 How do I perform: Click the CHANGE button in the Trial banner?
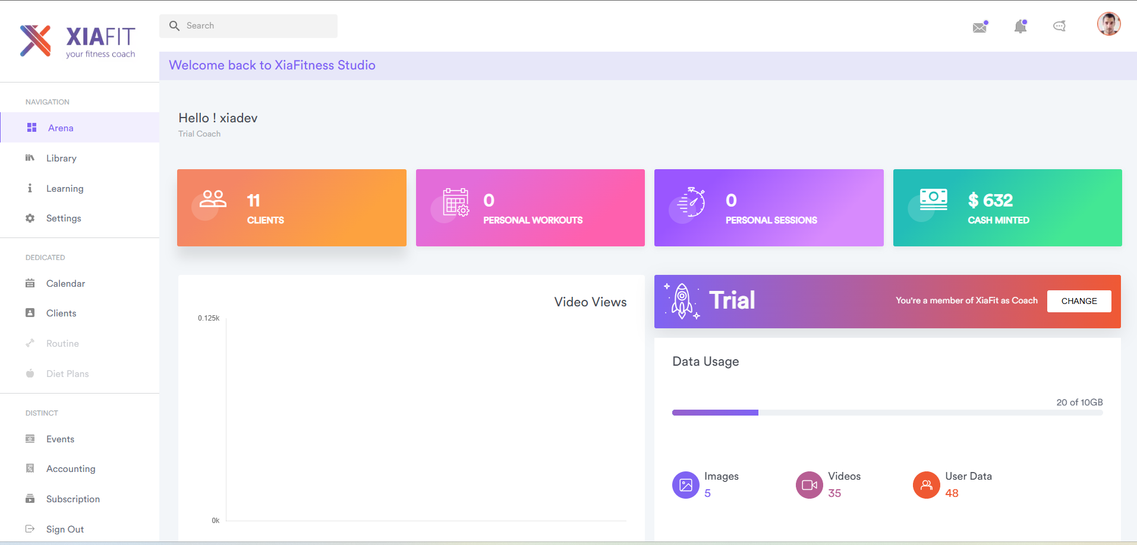point(1079,301)
